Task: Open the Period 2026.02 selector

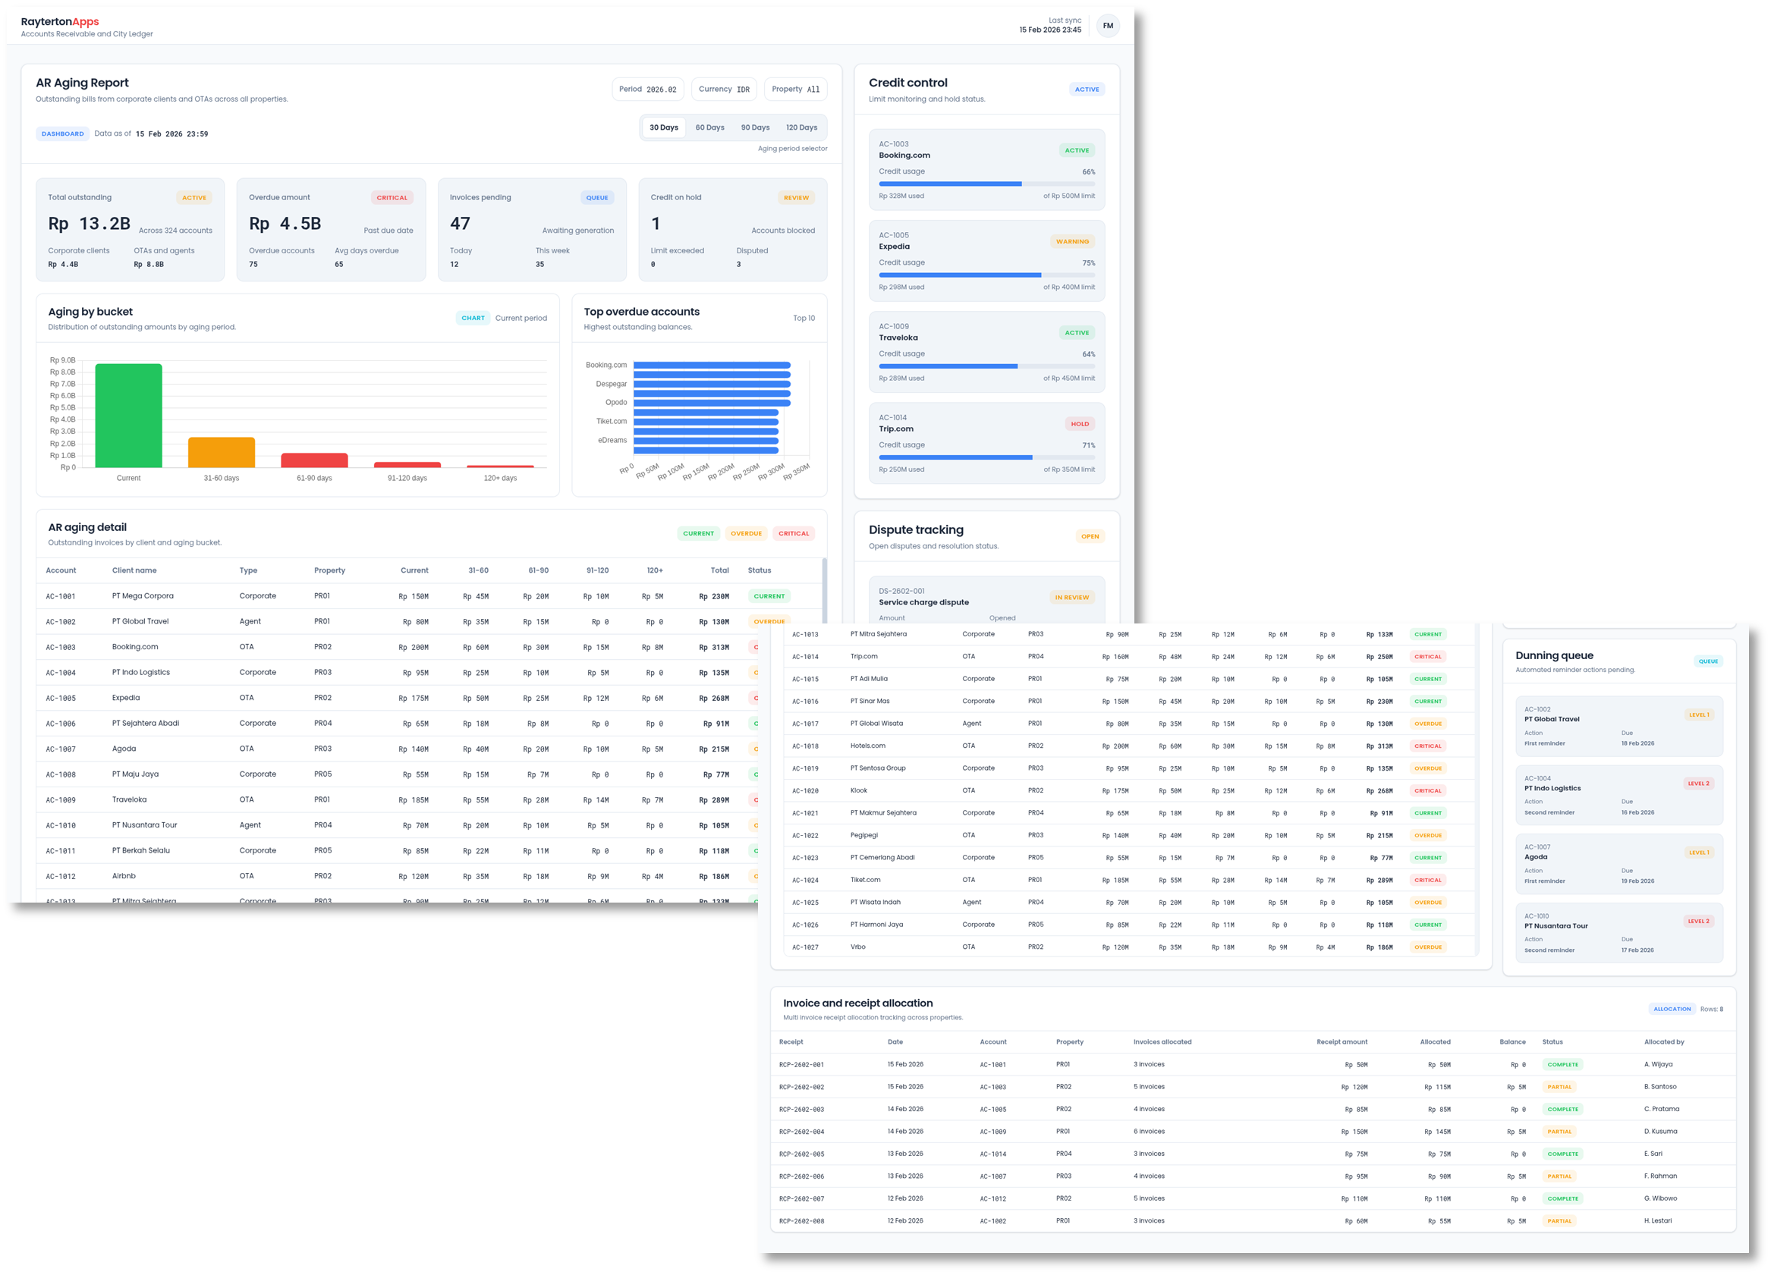Action: (x=649, y=89)
